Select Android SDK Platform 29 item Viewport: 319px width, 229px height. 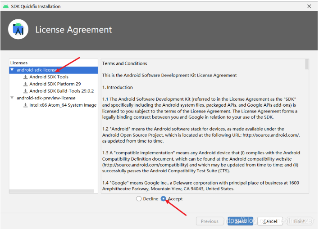[55, 84]
